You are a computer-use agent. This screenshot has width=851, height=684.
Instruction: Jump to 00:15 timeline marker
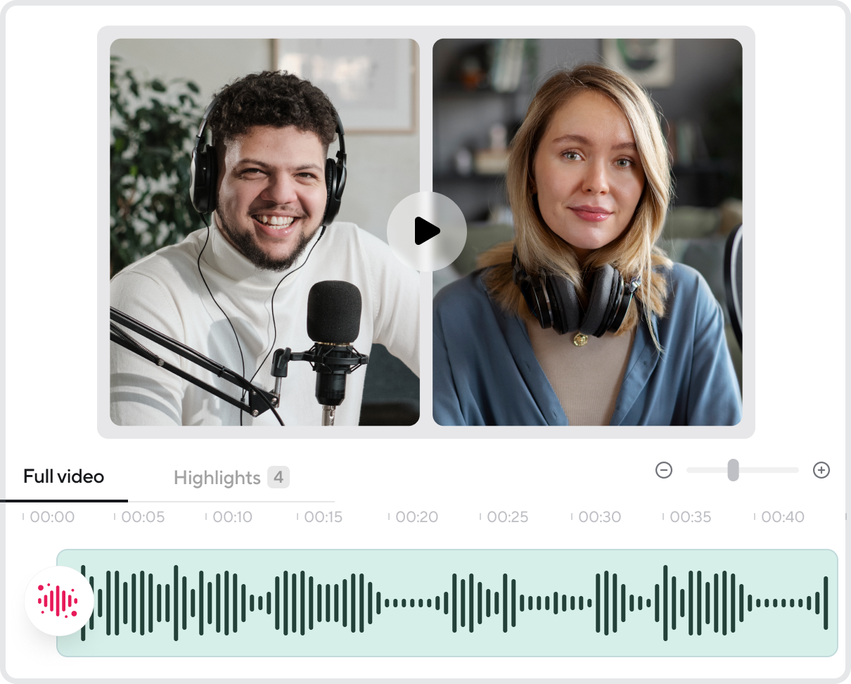pyautogui.click(x=324, y=517)
